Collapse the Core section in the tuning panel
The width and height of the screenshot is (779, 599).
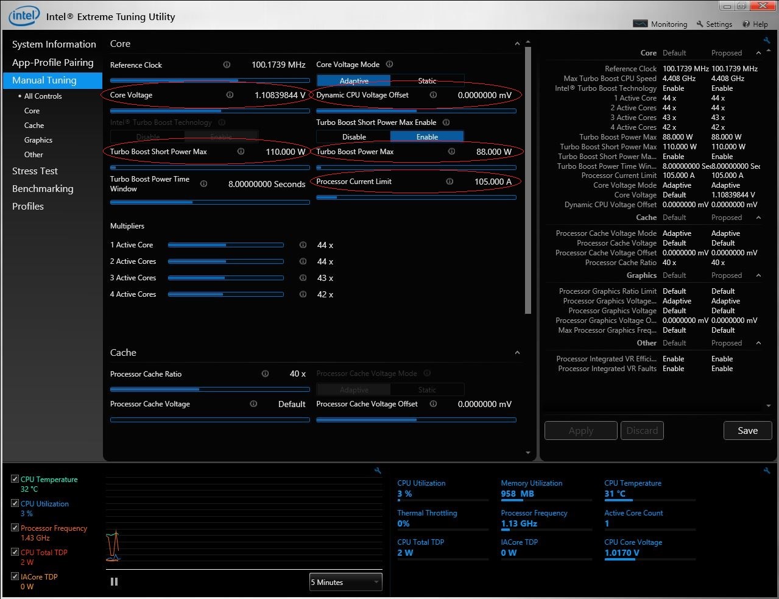[517, 44]
